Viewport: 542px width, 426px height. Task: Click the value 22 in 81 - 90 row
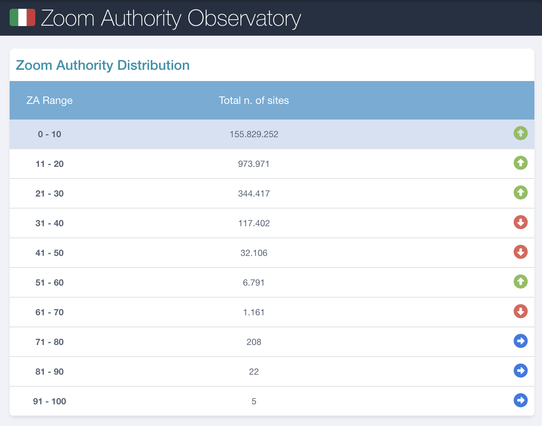click(254, 372)
